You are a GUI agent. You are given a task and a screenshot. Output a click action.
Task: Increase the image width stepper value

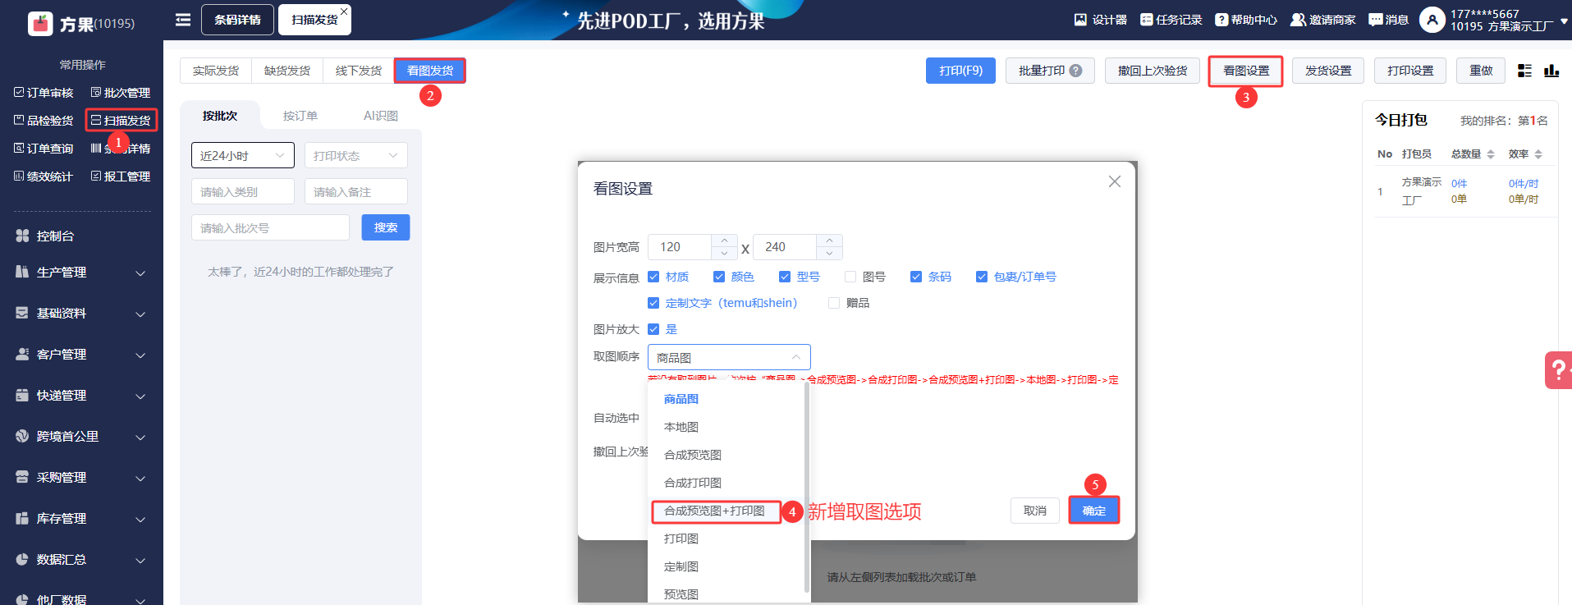[724, 241]
